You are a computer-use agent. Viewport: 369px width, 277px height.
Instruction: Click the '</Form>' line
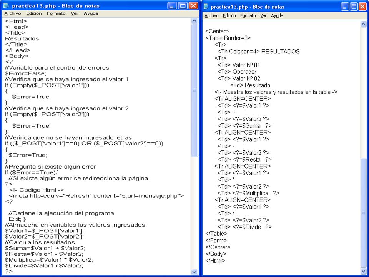(x=216, y=240)
